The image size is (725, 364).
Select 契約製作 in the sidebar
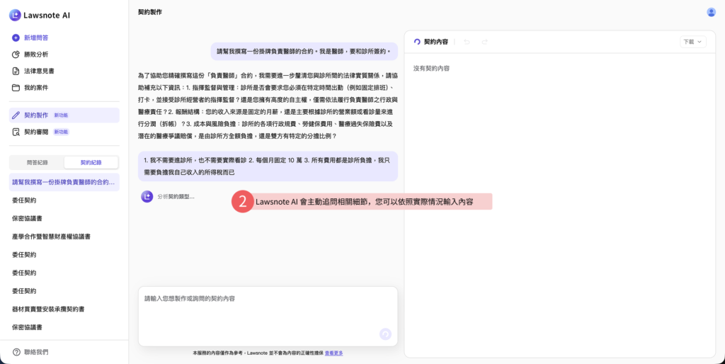[x=64, y=115]
